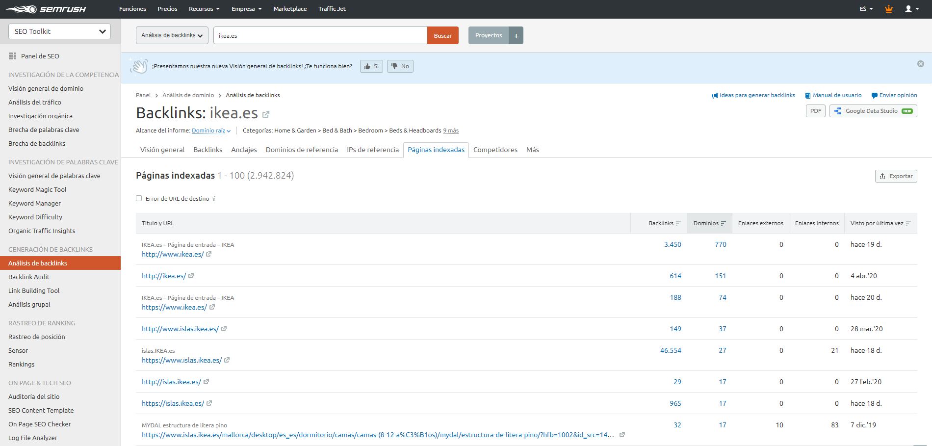The height and width of the screenshot is (446, 932).
Task: Expand the Recursos menu
Action: 204,9
